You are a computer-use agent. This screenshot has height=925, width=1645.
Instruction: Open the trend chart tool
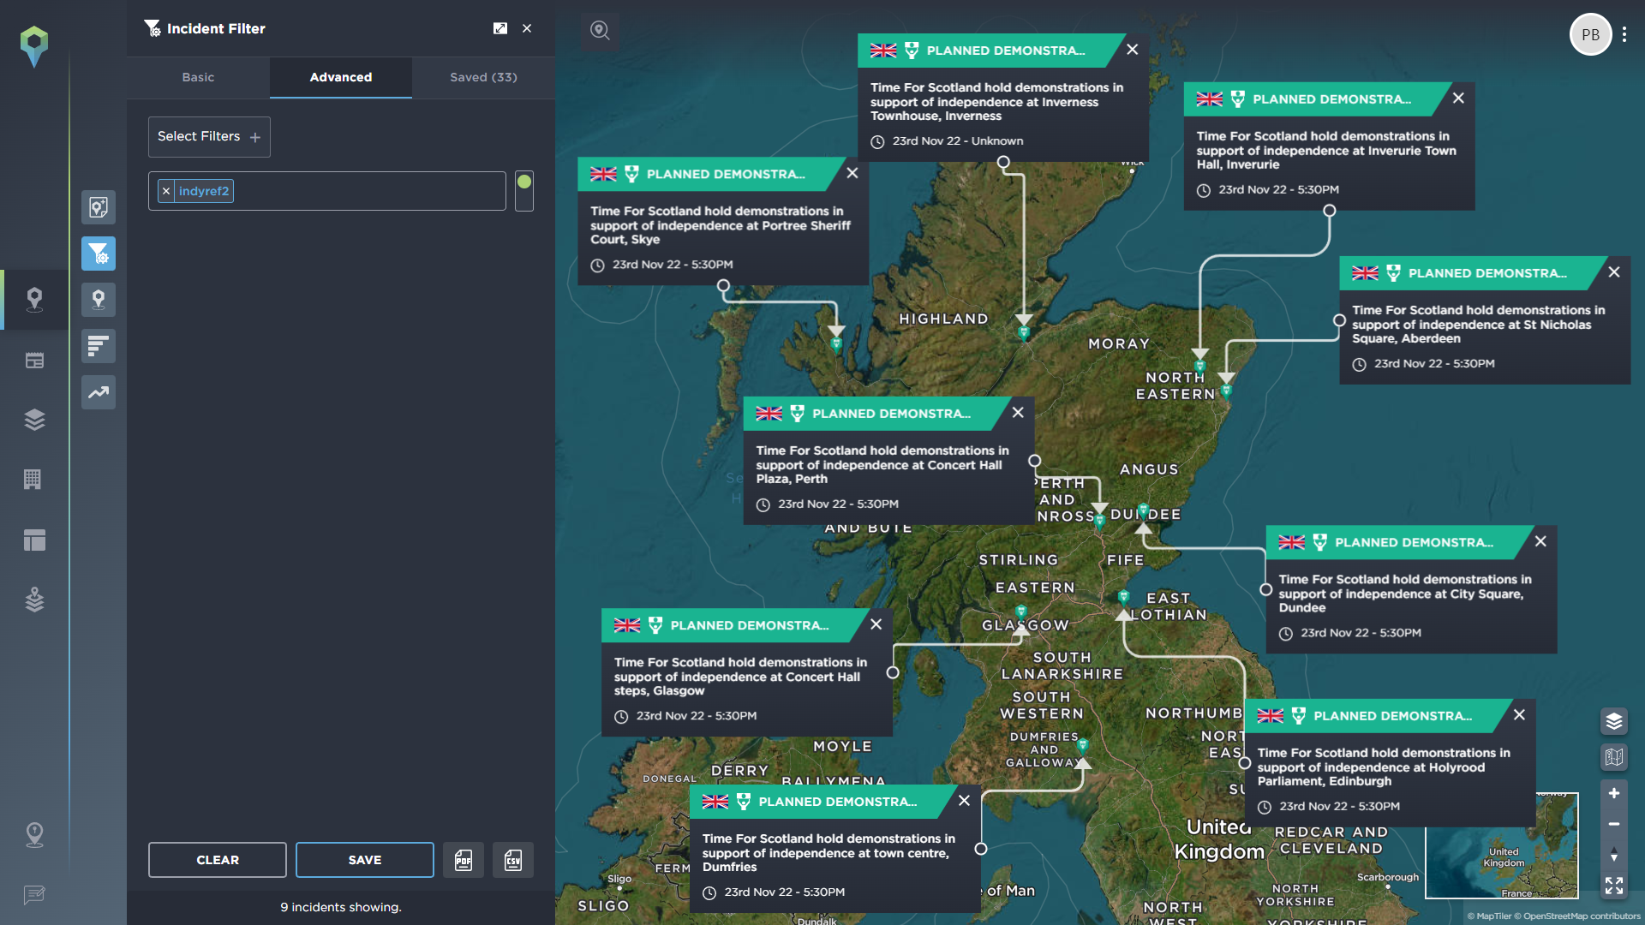coord(99,392)
